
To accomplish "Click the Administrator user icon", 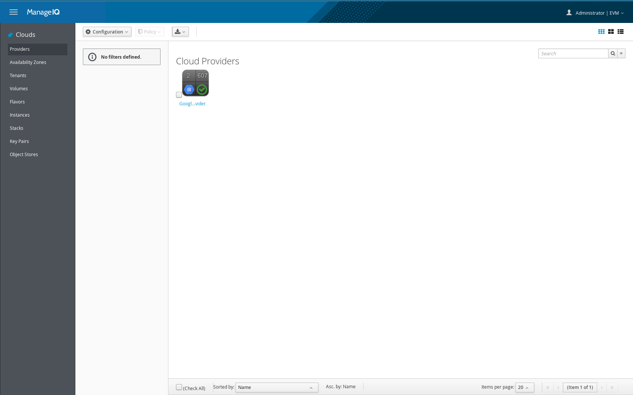I will [569, 12].
